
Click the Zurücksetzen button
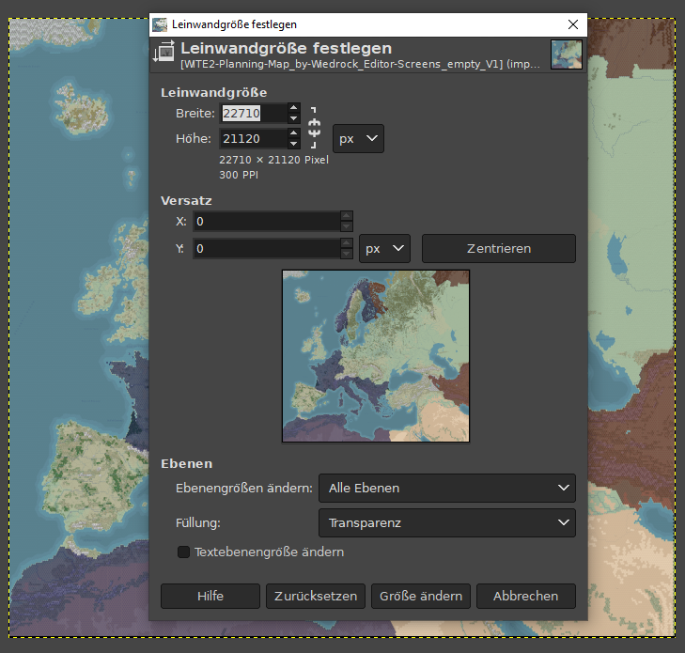coord(316,597)
